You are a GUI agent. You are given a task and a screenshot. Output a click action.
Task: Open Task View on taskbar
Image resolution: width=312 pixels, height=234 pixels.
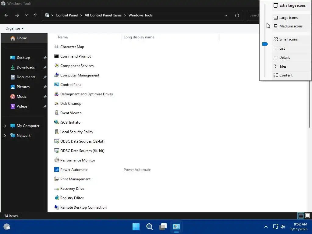point(163,227)
